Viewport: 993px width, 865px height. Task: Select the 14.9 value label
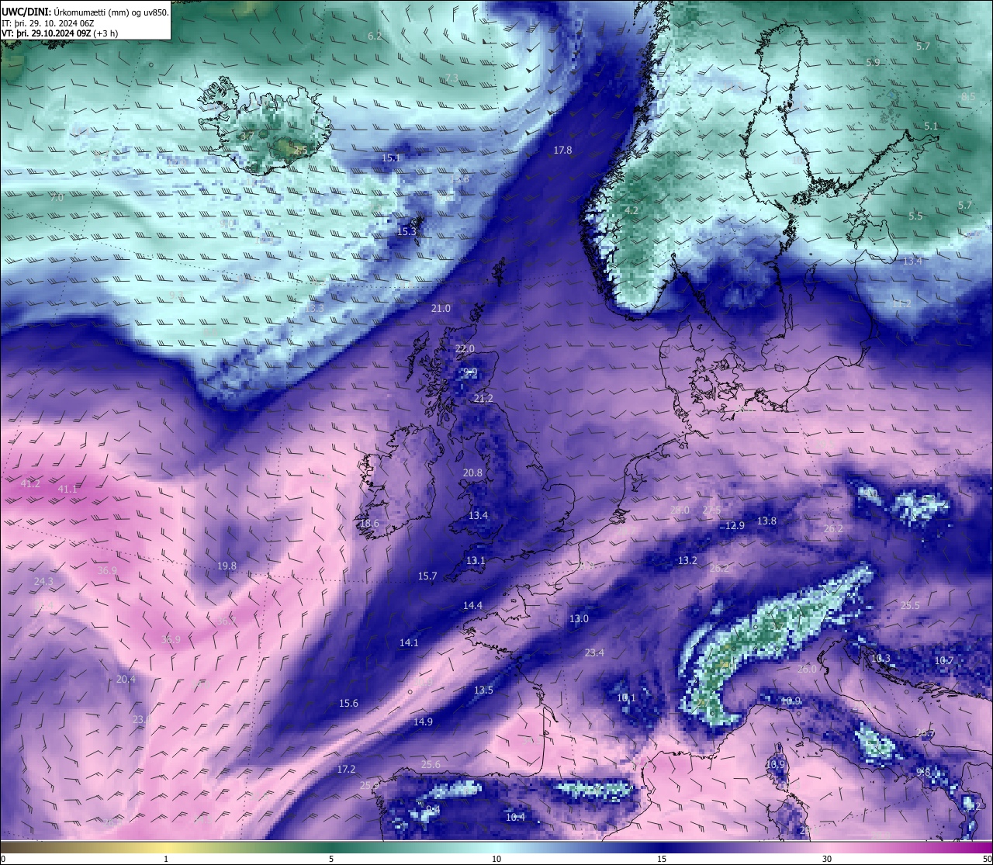pyautogui.click(x=423, y=721)
